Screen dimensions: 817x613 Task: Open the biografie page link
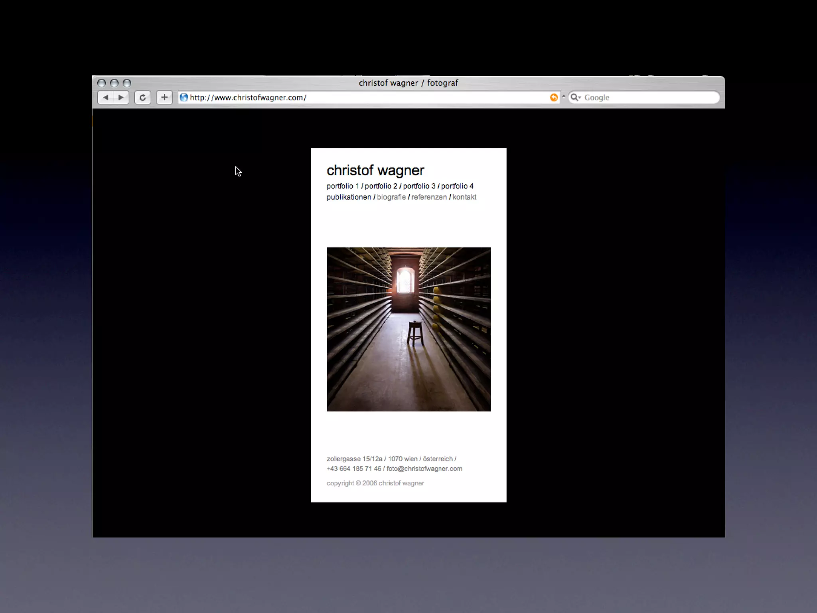pyautogui.click(x=391, y=197)
